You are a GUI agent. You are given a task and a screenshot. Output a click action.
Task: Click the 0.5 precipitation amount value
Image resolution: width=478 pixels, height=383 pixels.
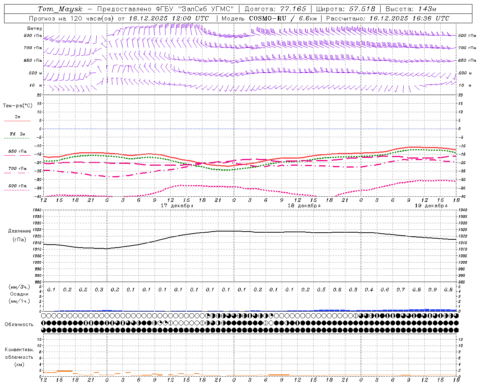[x=321, y=290]
